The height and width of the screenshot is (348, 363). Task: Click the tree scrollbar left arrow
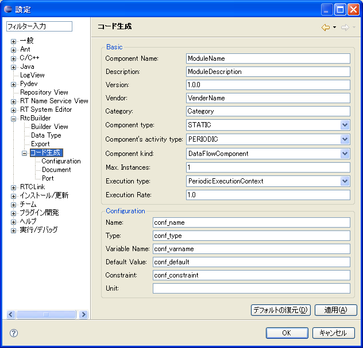pos(11,314)
